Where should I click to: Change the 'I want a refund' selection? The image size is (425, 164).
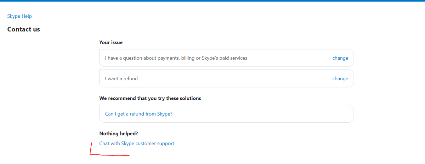point(340,78)
